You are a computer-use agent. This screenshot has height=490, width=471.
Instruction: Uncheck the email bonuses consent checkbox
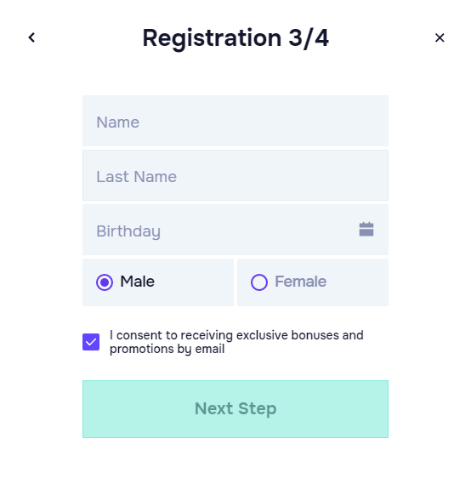[91, 342]
